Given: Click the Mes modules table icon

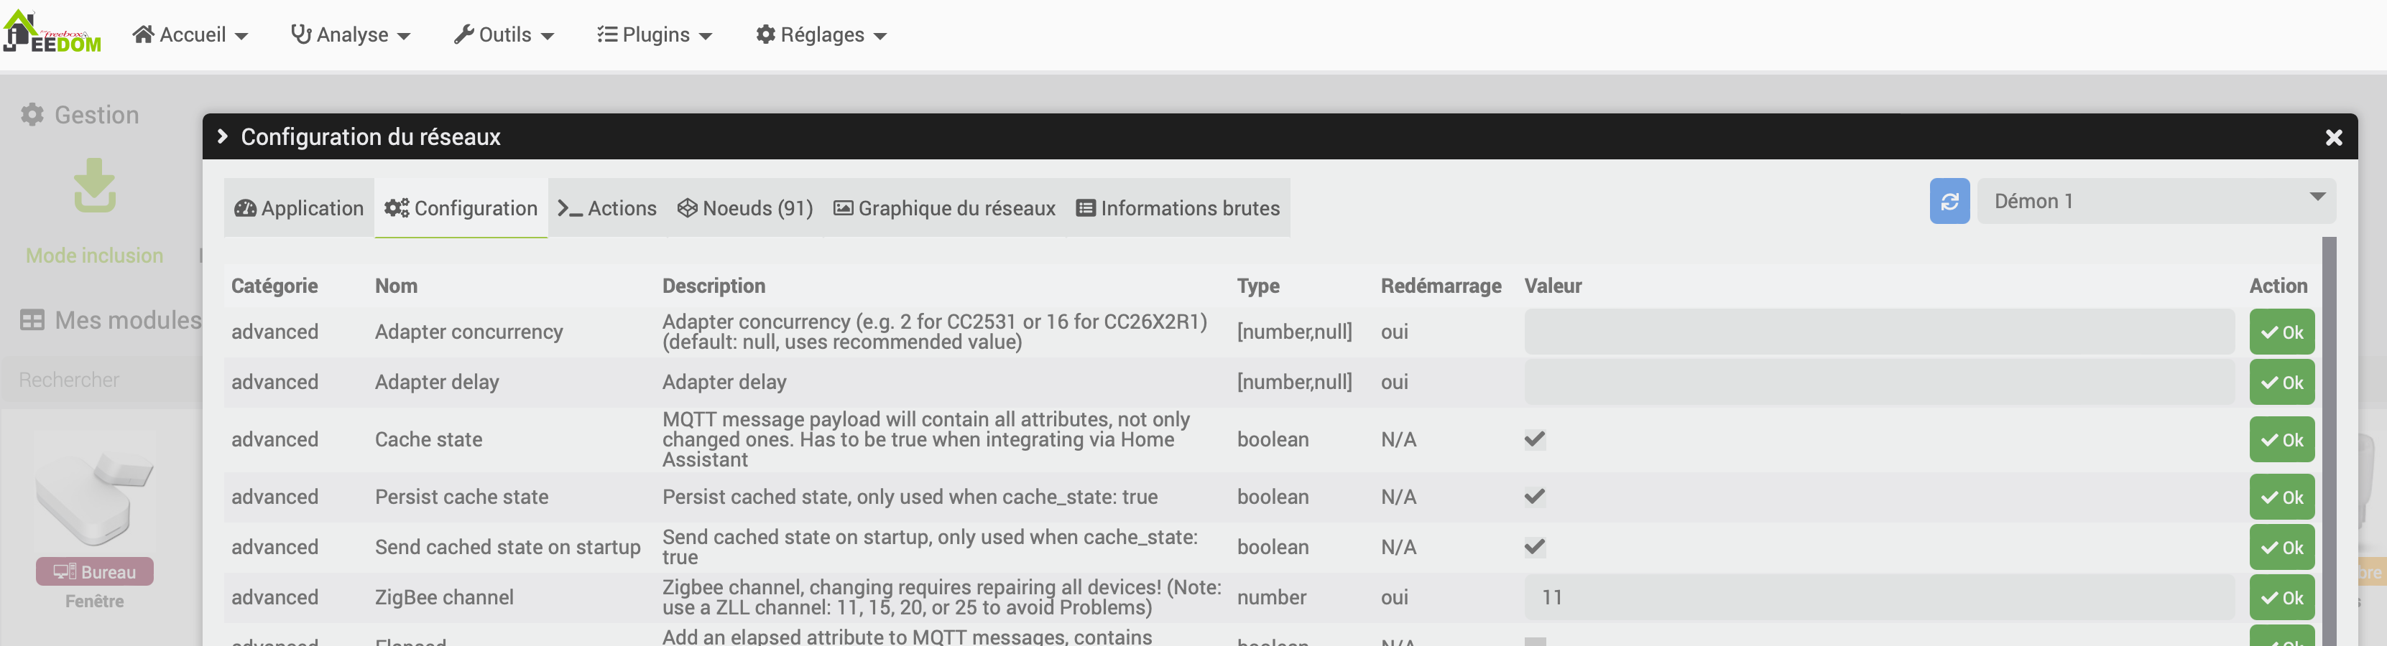Looking at the screenshot, I should point(32,320).
